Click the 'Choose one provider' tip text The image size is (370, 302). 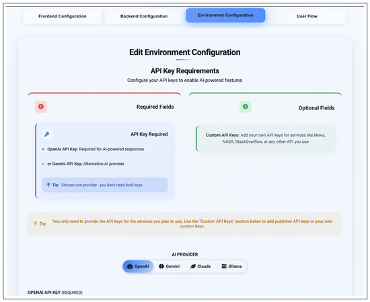tap(102, 185)
